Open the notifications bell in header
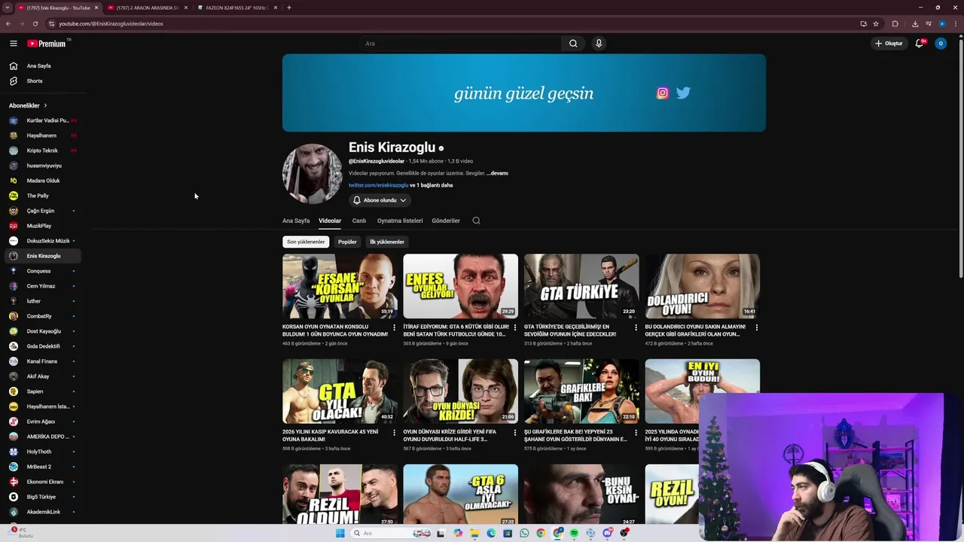The image size is (964, 542). coord(919,44)
